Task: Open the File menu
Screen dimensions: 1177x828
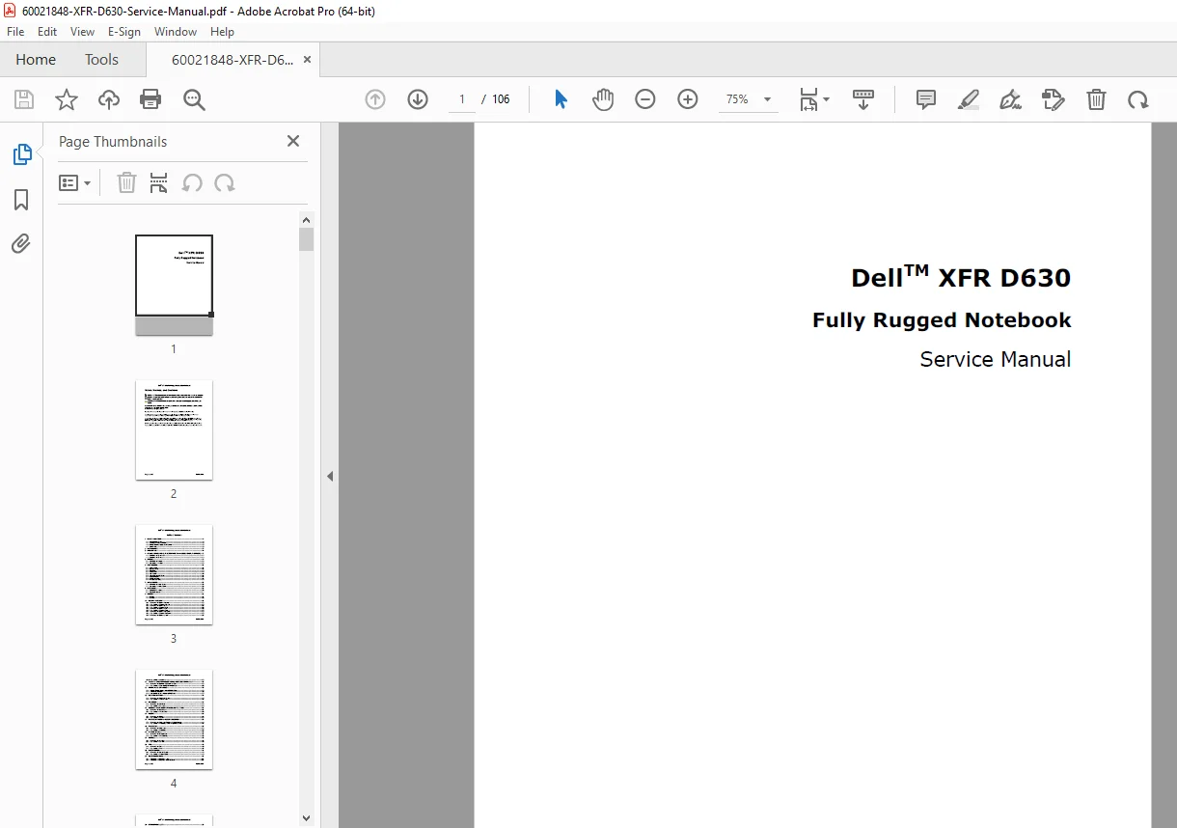Action: (x=15, y=32)
